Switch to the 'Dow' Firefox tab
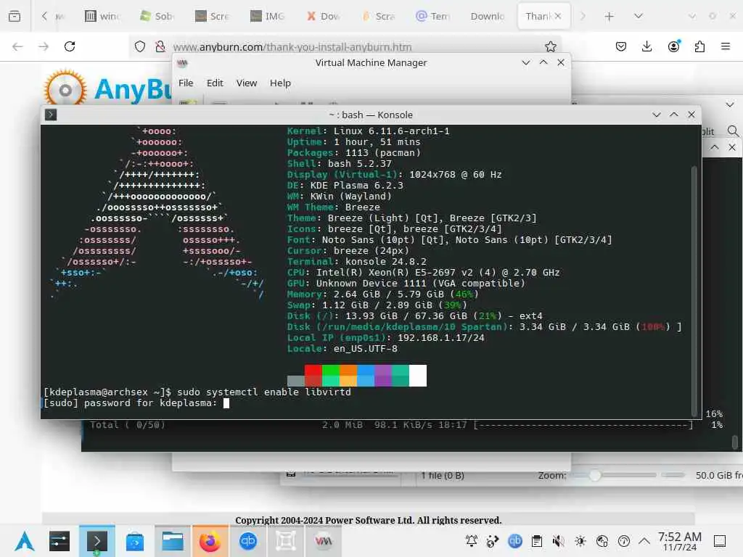Screen dimensions: 743x557 (323, 16)
